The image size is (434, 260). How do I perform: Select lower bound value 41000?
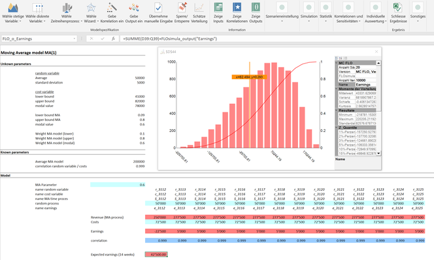(140, 97)
